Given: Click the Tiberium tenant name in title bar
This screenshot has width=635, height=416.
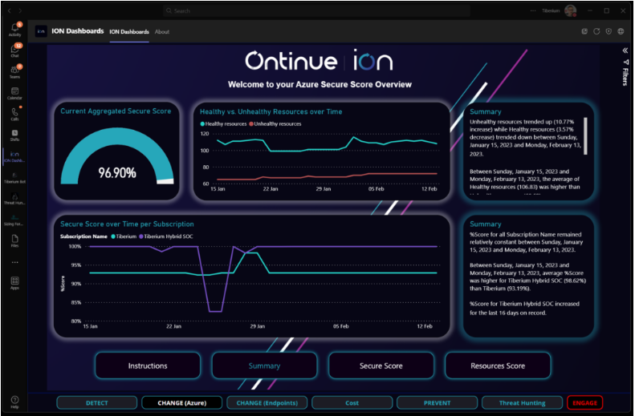Looking at the screenshot, I should [551, 11].
